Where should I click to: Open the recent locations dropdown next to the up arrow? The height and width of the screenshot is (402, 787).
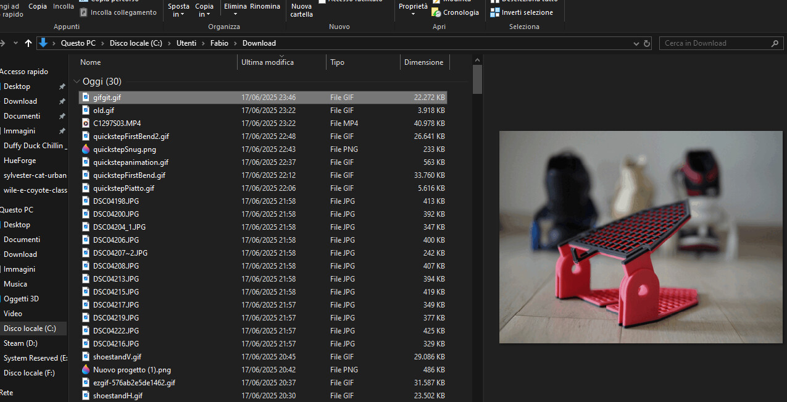click(15, 43)
